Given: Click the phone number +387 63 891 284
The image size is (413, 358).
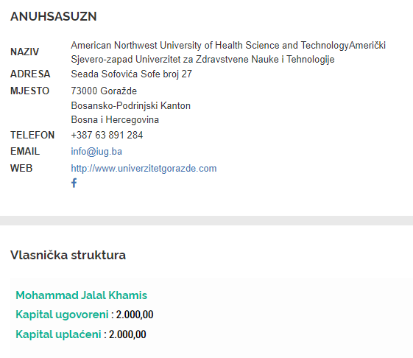Looking at the screenshot, I should pyautogui.click(x=107, y=135).
